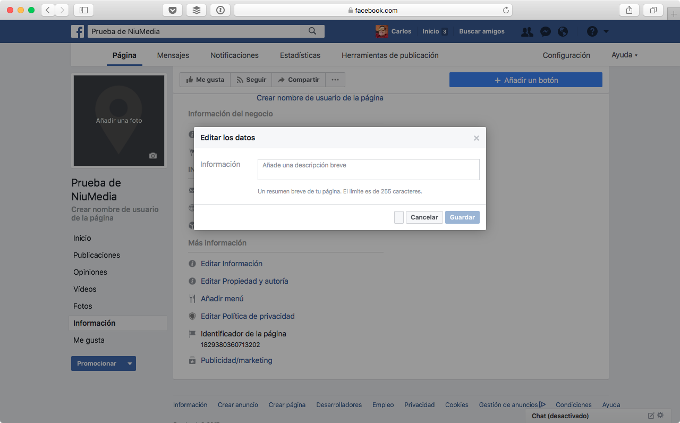Open Editar Política de privacidad
The height and width of the screenshot is (423, 680).
click(248, 316)
